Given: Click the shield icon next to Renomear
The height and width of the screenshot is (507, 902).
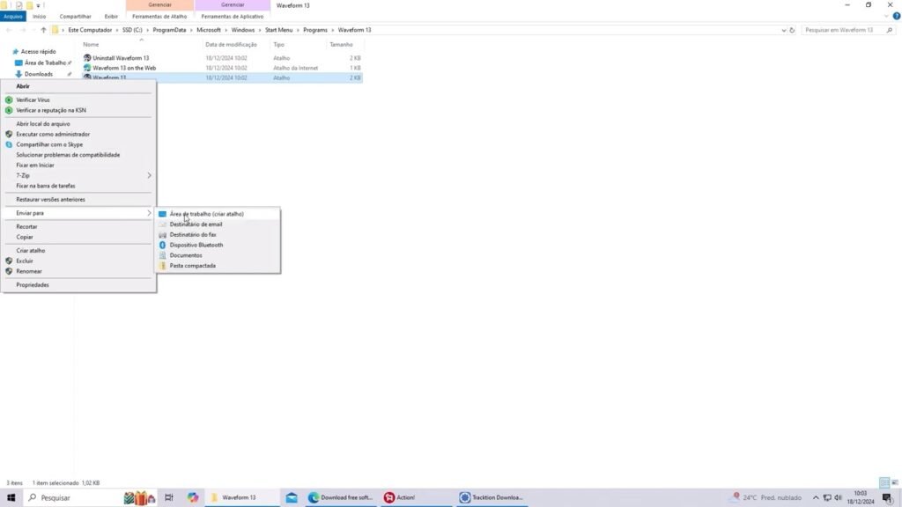Looking at the screenshot, I should [x=9, y=271].
